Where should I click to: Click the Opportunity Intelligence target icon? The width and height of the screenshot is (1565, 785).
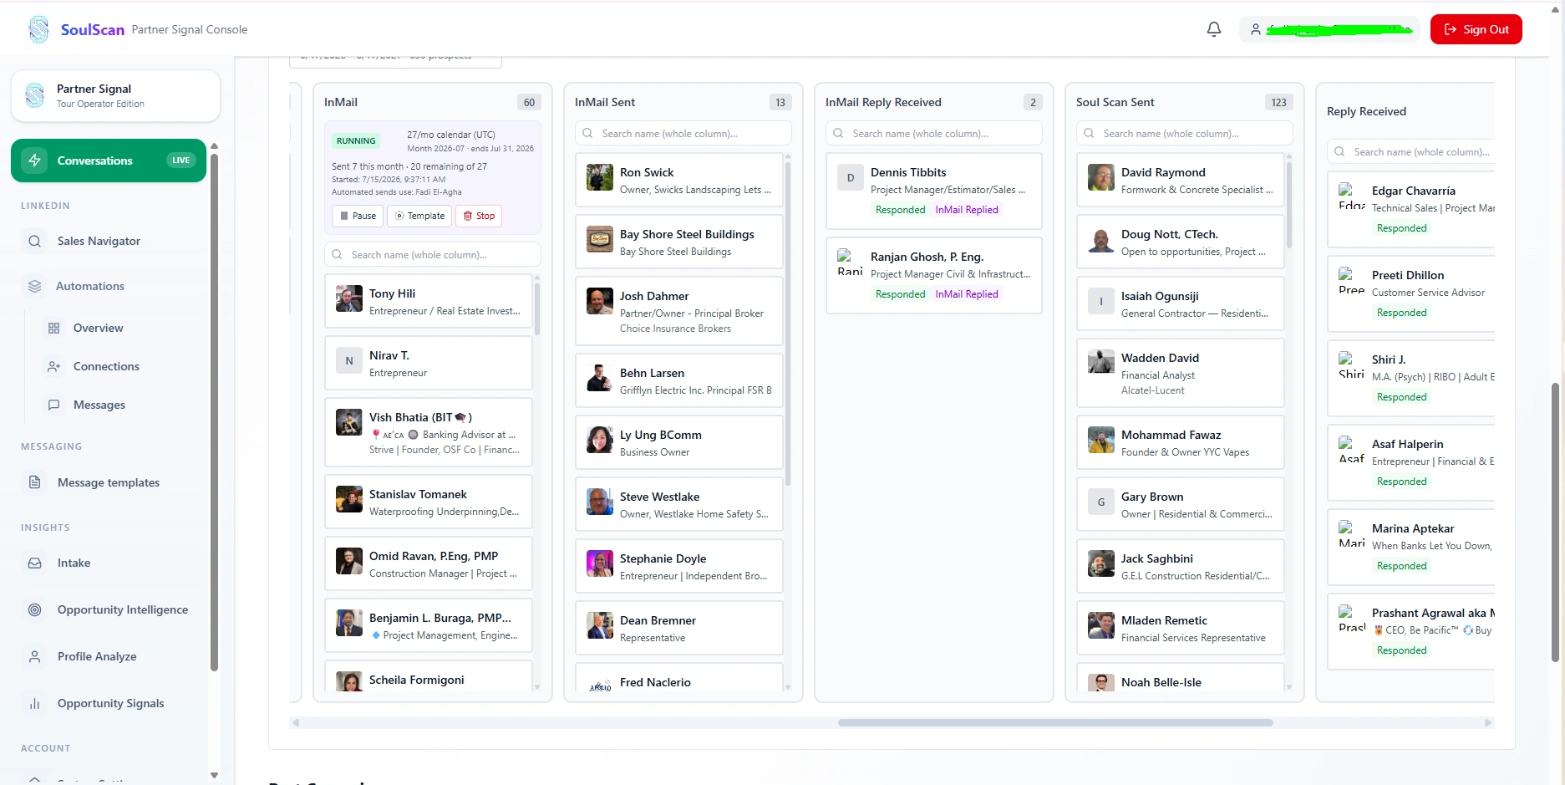tap(34, 609)
